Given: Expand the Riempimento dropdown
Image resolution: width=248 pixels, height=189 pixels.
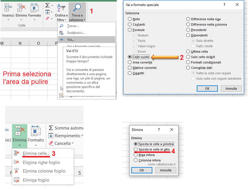Looking at the screenshot, I should pos(82,136).
